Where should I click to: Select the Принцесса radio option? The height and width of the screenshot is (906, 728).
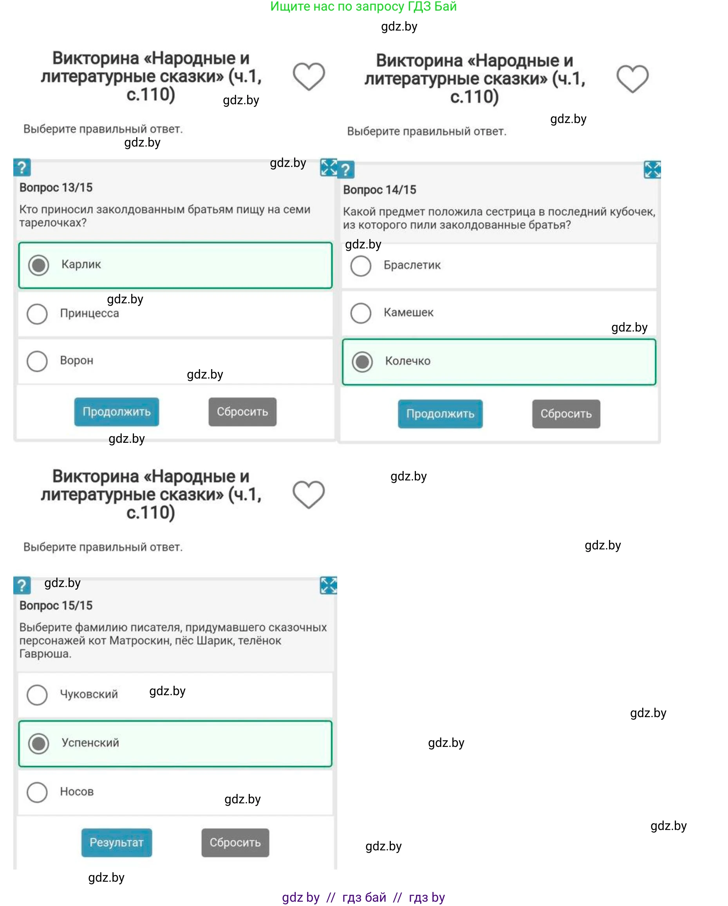click(x=37, y=314)
